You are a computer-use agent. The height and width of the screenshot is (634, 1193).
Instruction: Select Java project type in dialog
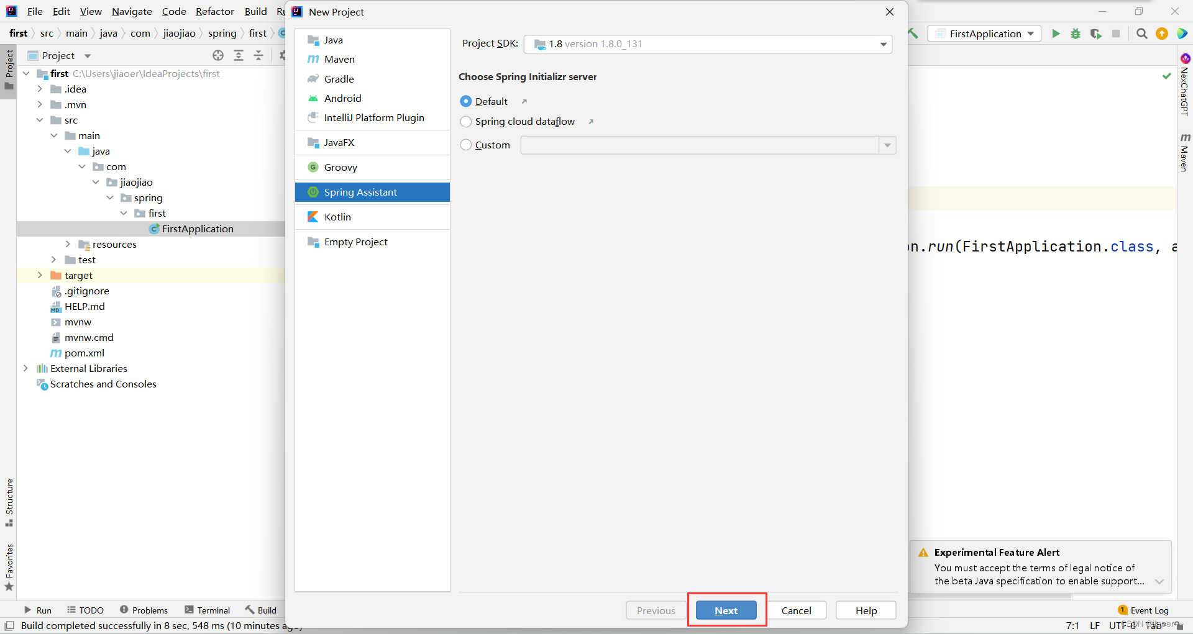tap(372, 40)
